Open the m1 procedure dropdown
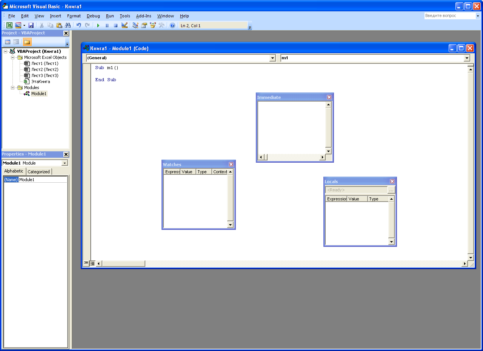 [x=467, y=58]
